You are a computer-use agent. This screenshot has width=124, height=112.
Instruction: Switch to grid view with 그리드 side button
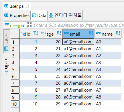(x=7, y=41)
